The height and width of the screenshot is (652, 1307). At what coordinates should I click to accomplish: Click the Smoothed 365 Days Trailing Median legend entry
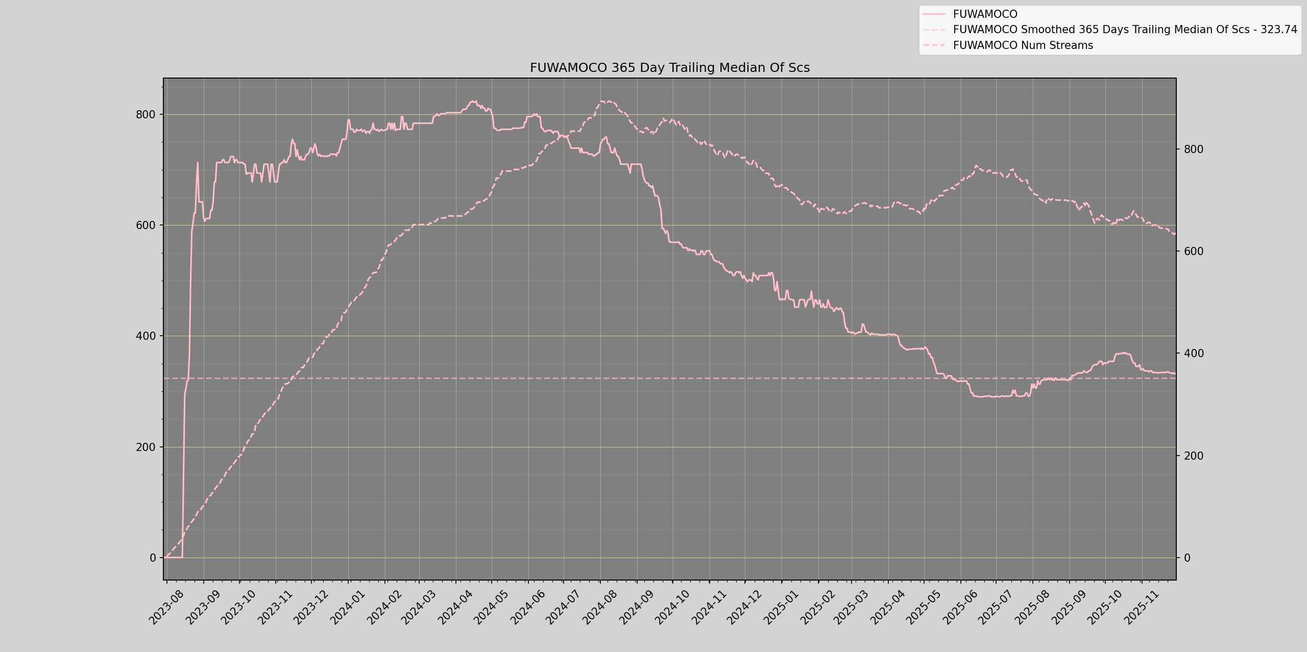point(1125,30)
